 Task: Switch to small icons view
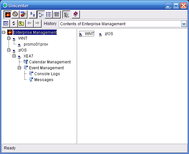pos(41,14)
